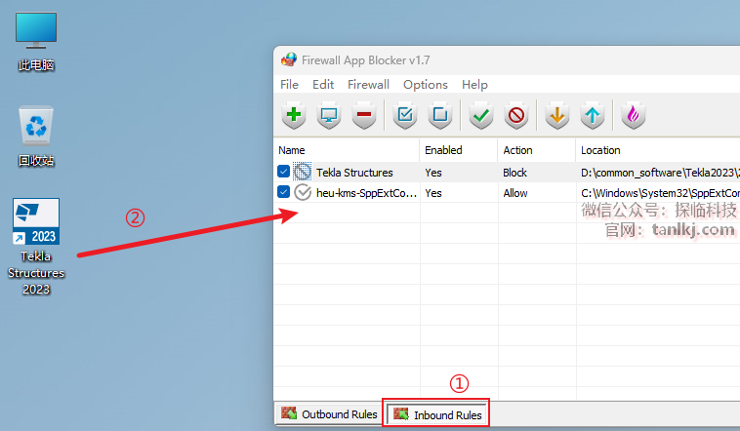
Task: Click the empty-box Disable rule toolbar icon
Action: coord(440,115)
